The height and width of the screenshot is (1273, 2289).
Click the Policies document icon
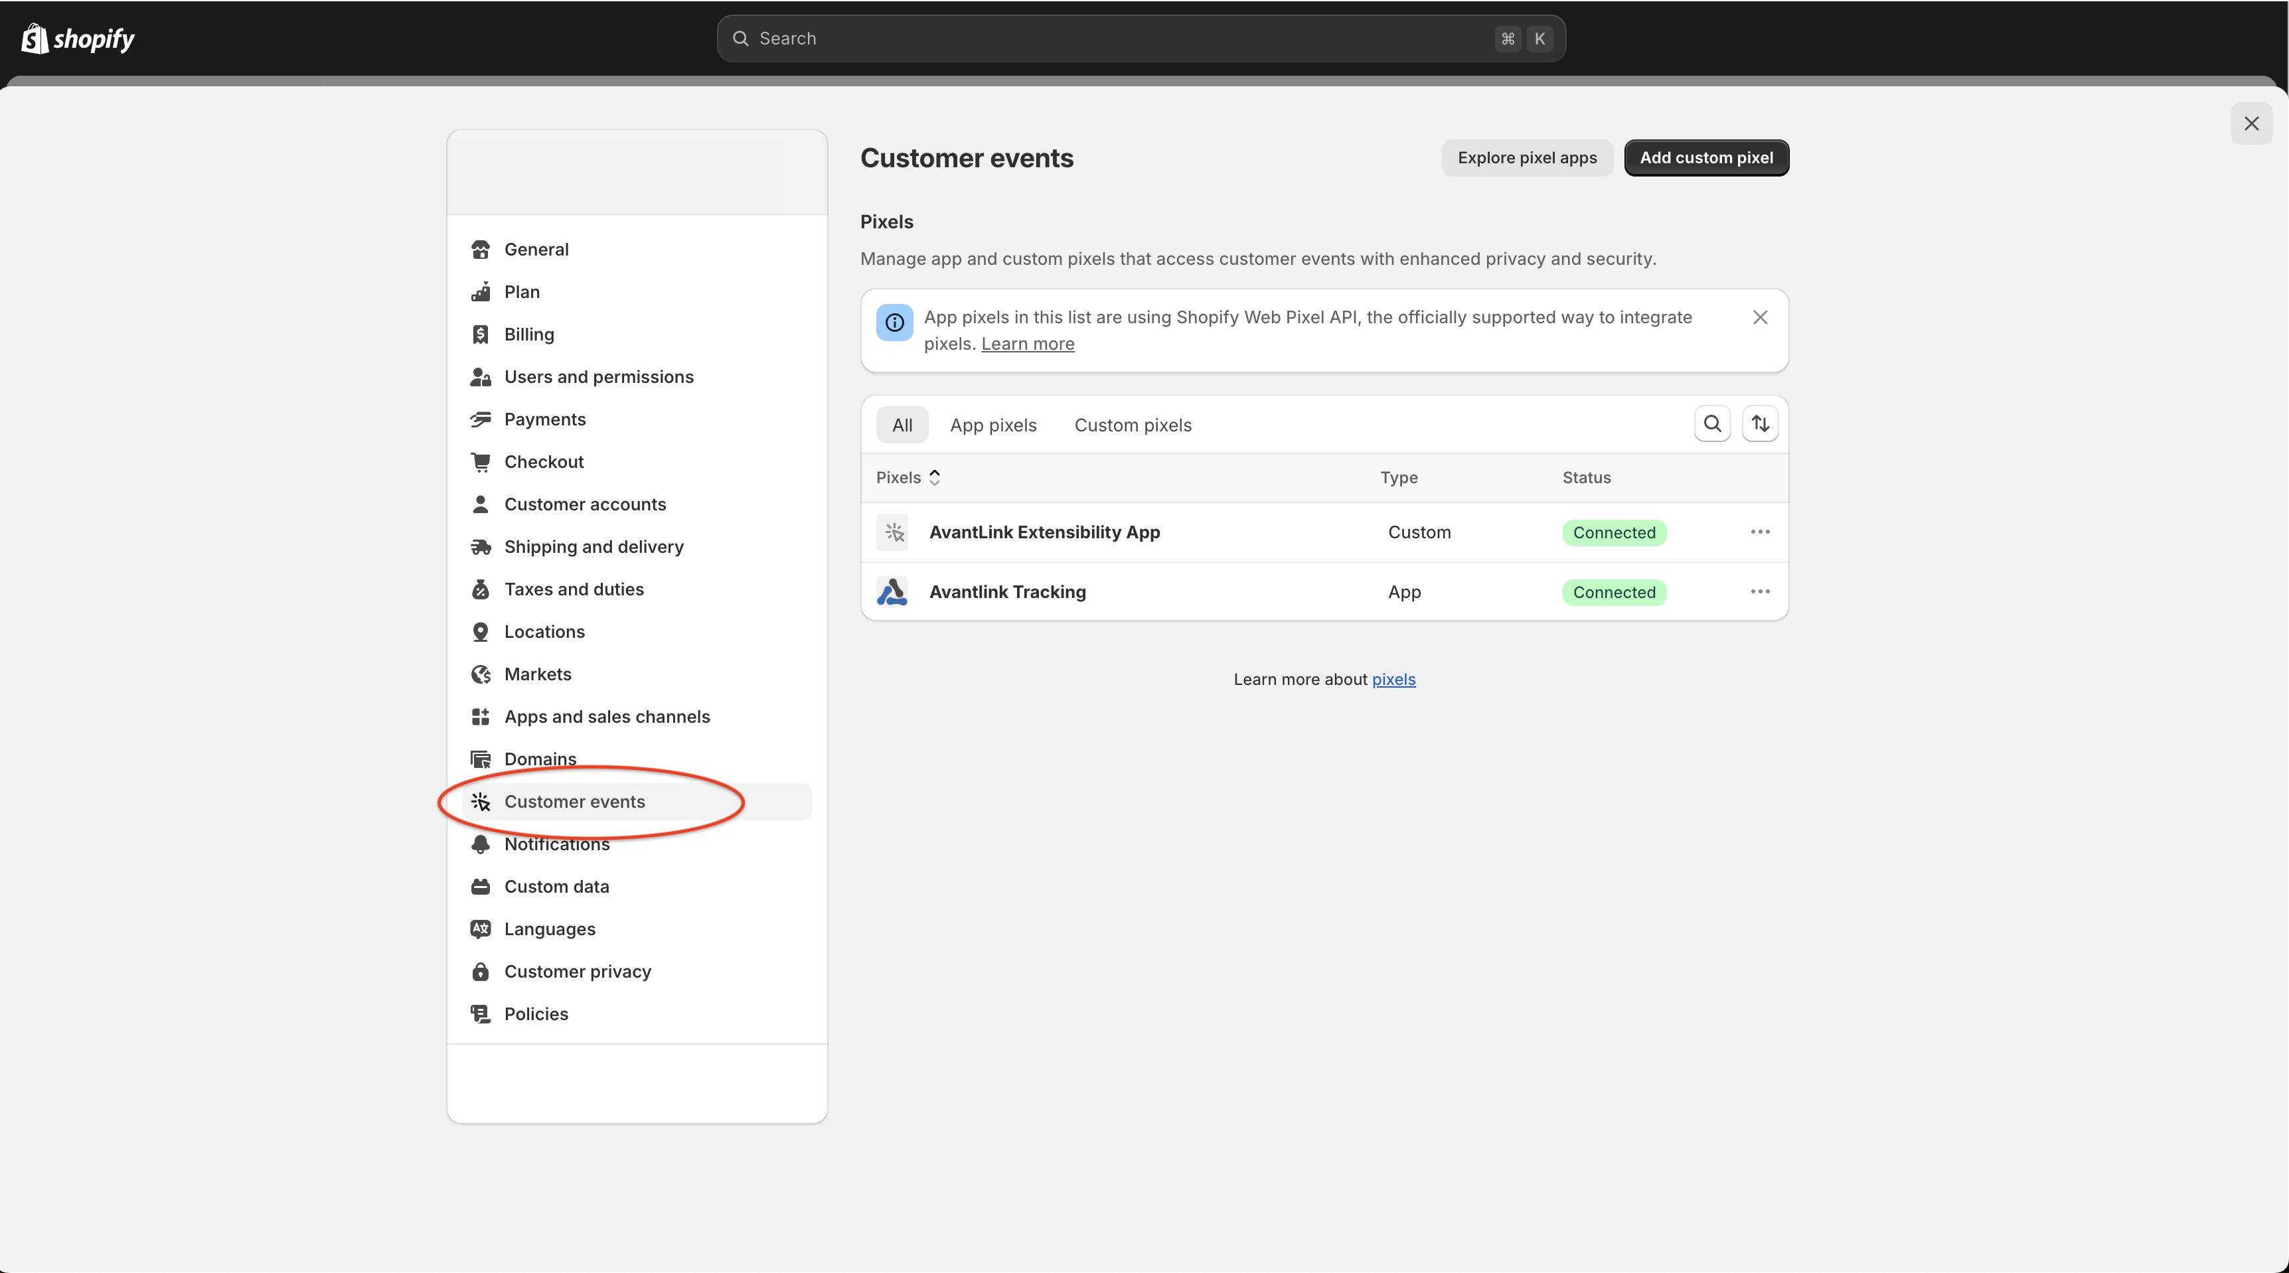click(481, 1015)
